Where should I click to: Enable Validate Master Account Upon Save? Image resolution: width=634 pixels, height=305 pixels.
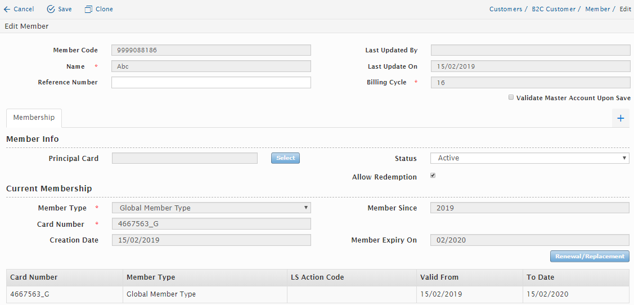(x=511, y=97)
